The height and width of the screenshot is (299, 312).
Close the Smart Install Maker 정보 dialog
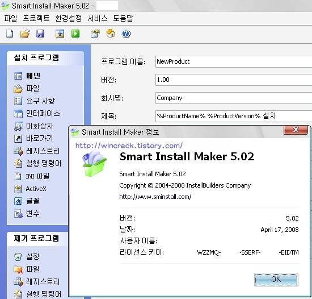point(296,130)
